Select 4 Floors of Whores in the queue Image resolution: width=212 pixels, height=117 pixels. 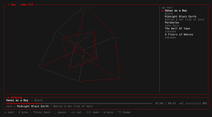click(179, 34)
